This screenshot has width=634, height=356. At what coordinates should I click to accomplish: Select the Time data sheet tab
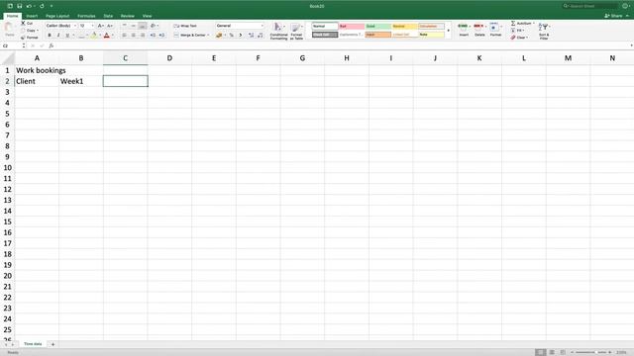[x=33, y=344]
